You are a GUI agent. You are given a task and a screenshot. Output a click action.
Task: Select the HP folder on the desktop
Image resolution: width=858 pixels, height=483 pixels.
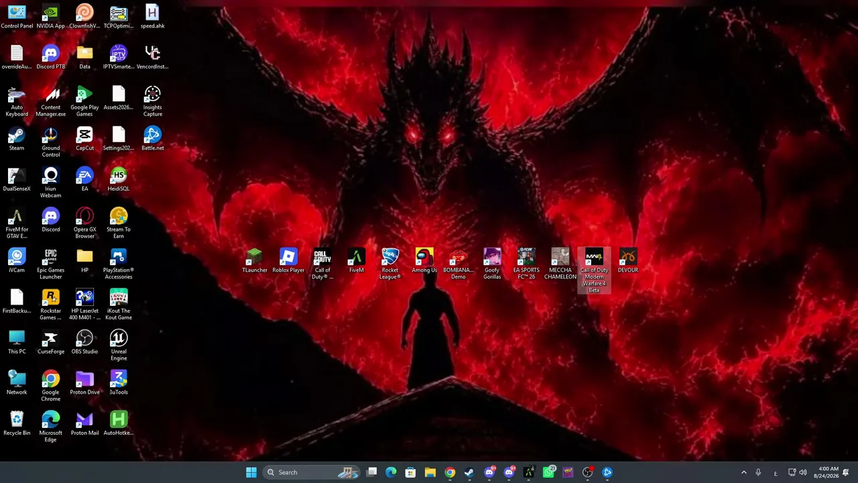coord(84,262)
